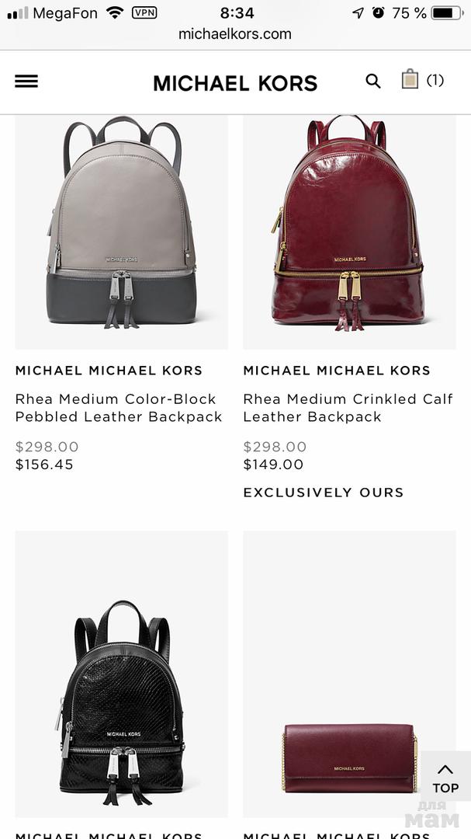
Task: Open the gray color-block backpack image
Action: pos(121,232)
